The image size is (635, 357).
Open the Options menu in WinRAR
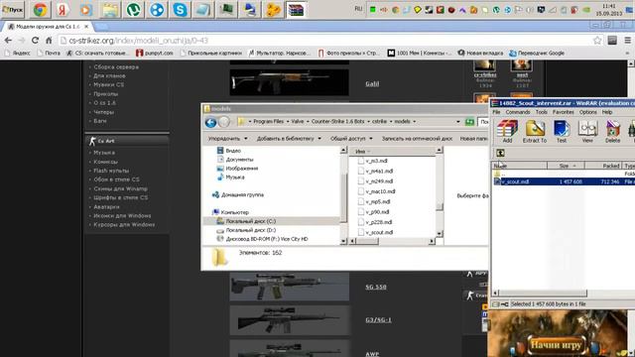click(x=587, y=112)
